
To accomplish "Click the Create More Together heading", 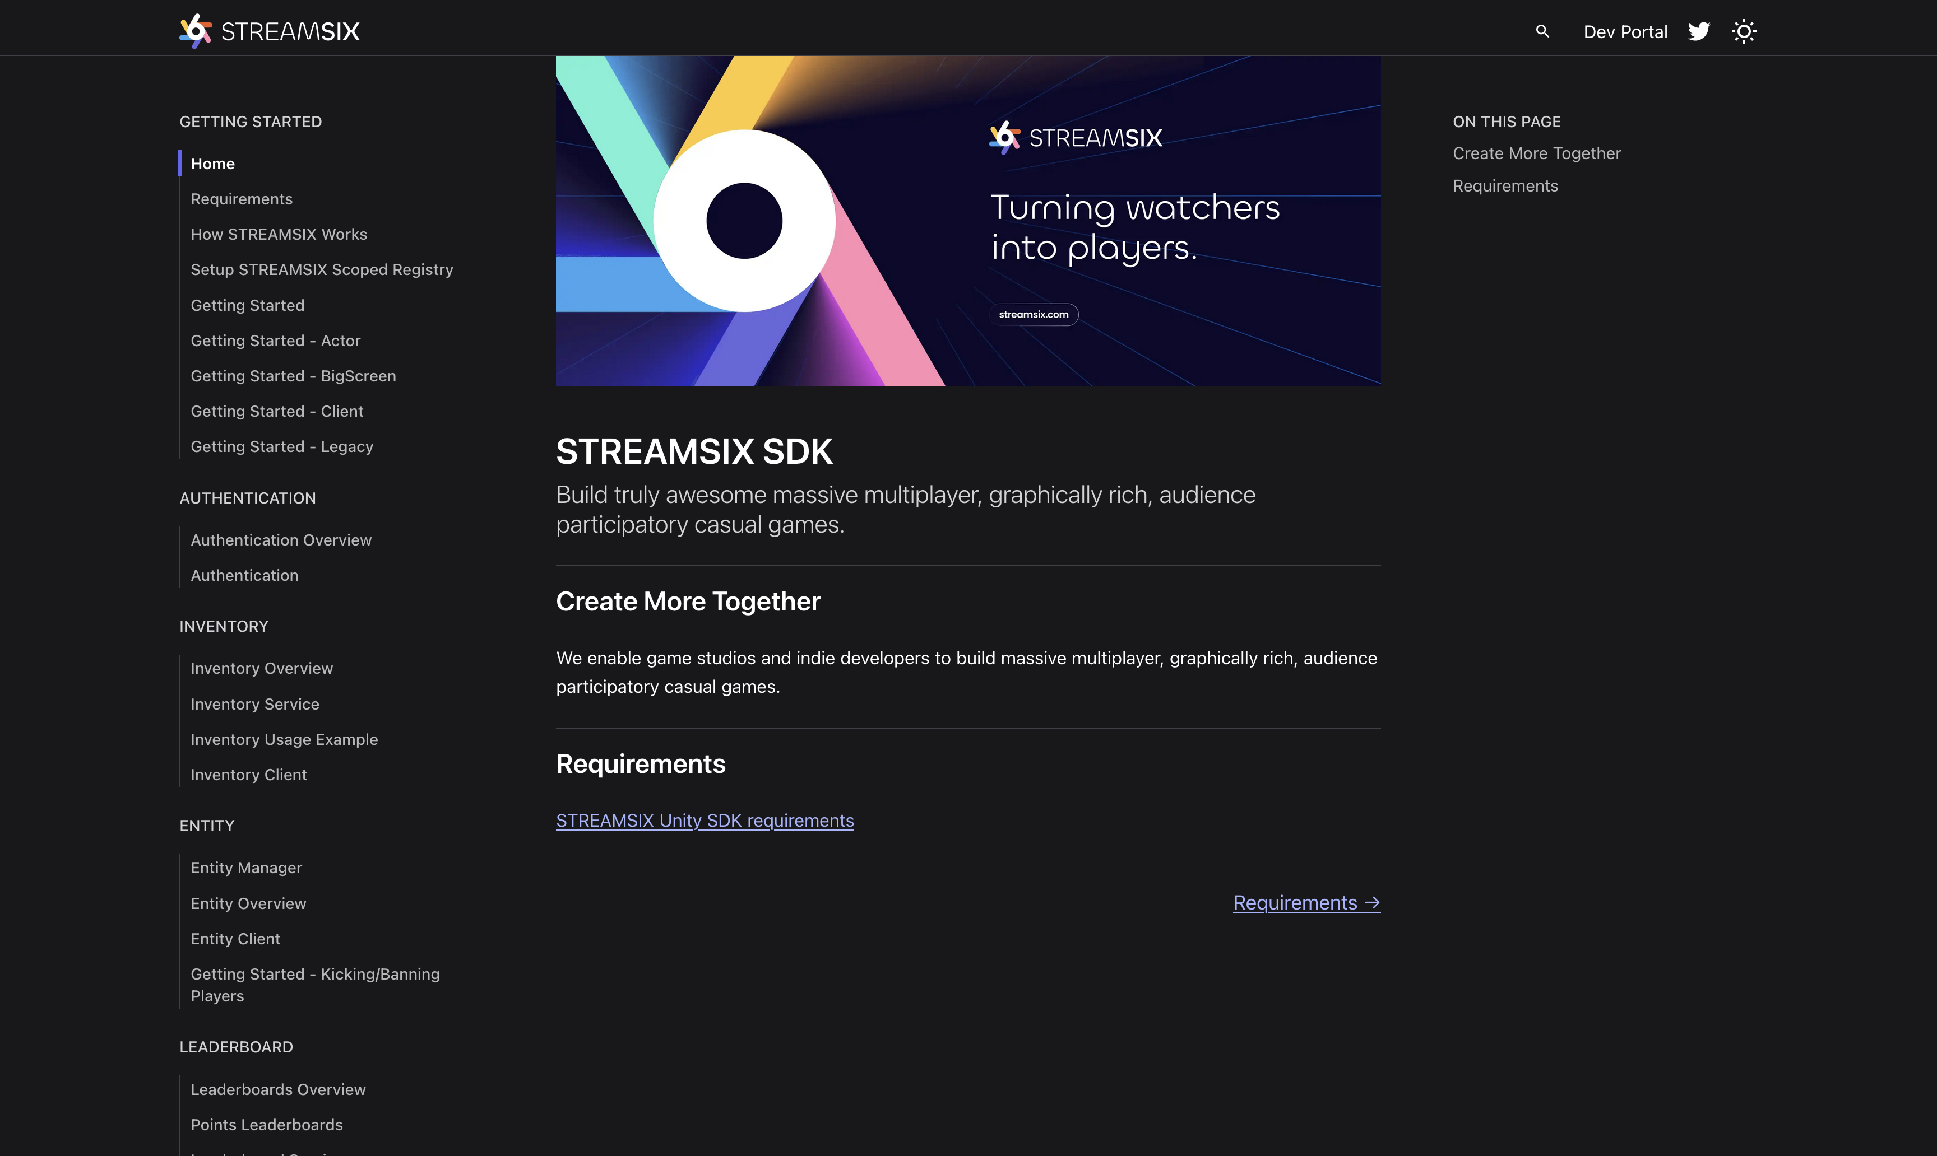I will (688, 602).
